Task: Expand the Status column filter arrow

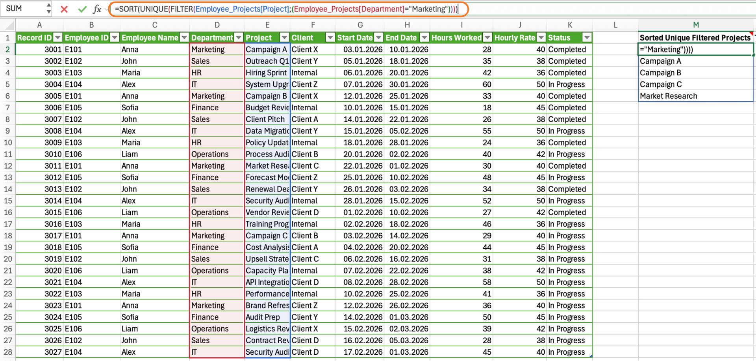Action: tap(587, 38)
